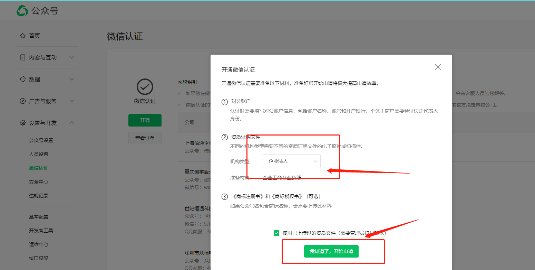The width and height of the screenshot is (535, 270).
Task: Click the 查看订单 button
Action: [x=145, y=138]
